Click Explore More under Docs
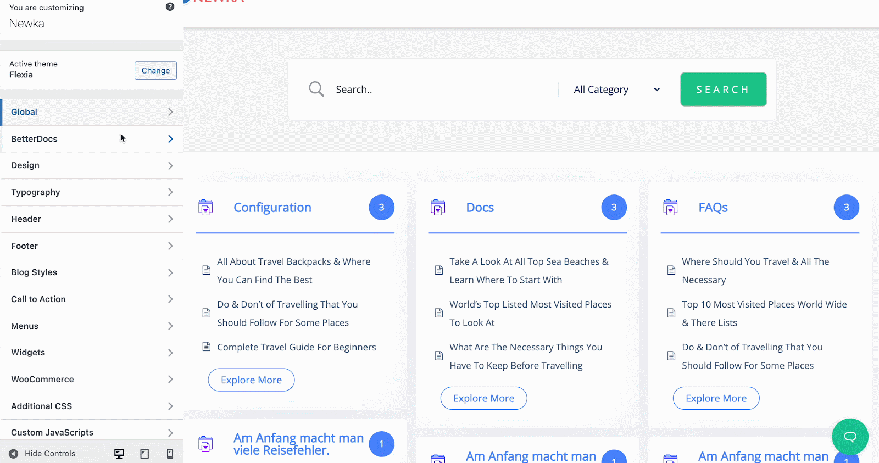Viewport: 879px width, 463px height. pyautogui.click(x=483, y=398)
